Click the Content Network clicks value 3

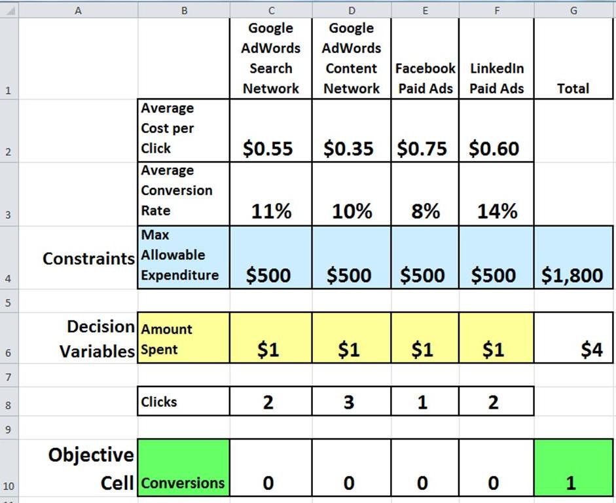[352, 401]
